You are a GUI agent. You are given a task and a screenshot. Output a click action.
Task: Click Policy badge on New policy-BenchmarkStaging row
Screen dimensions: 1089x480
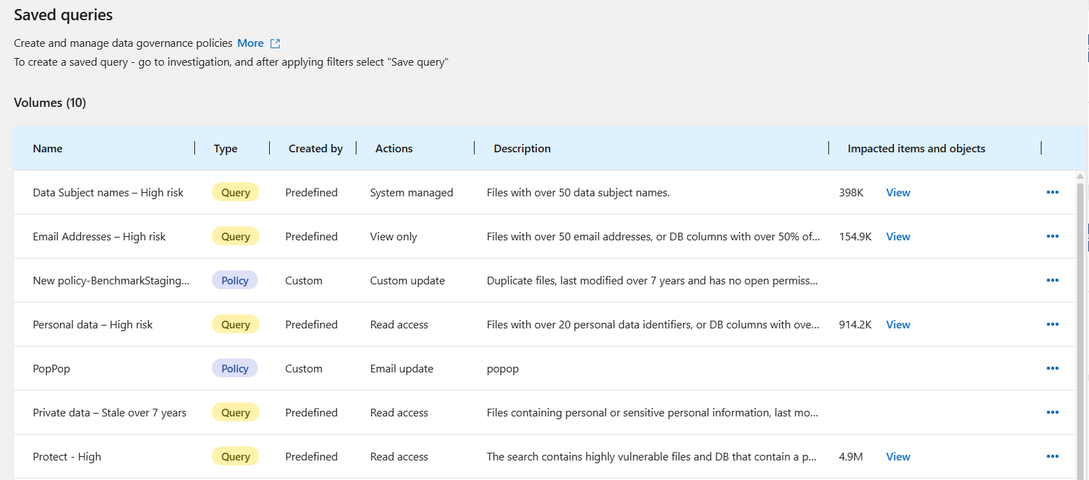[235, 280]
